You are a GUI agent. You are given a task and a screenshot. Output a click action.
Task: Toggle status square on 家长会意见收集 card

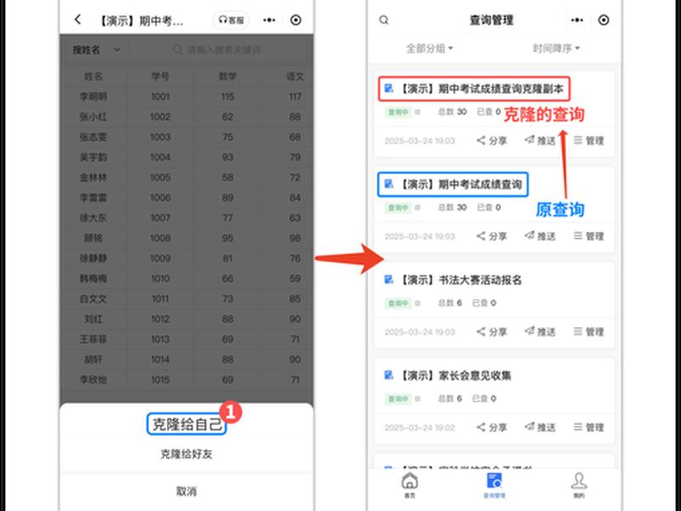coord(417,399)
